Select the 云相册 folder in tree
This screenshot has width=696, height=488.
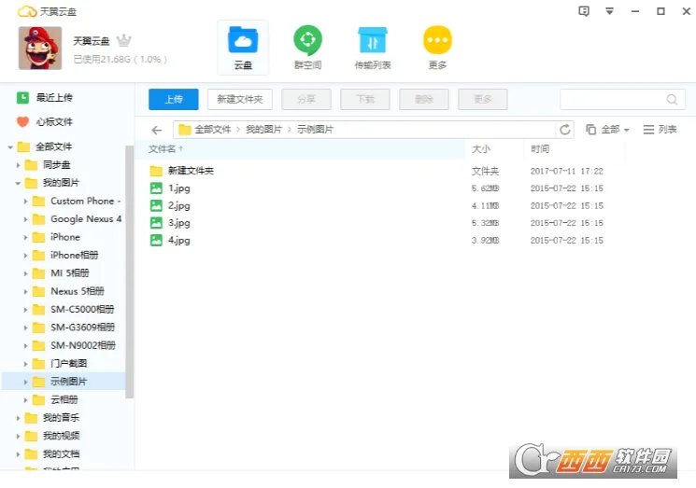pyautogui.click(x=64, y=399)
